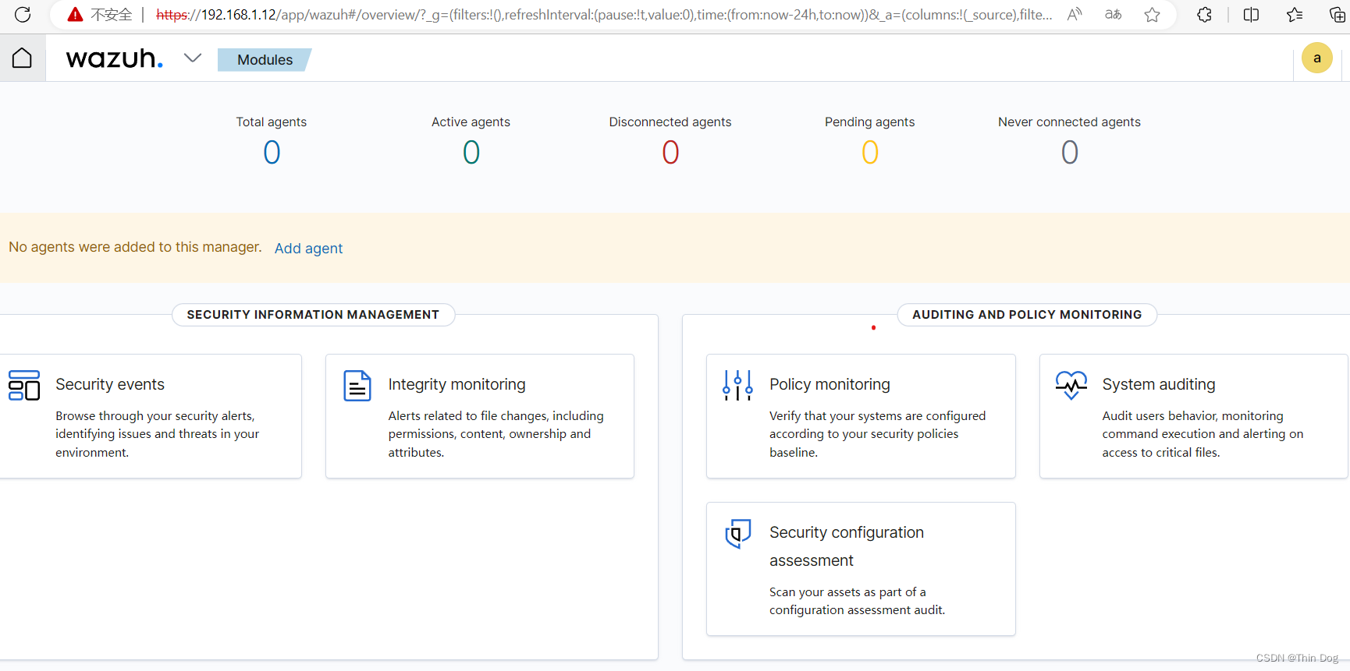
Task: Open Policy monitoring module title
Action: 830,384
